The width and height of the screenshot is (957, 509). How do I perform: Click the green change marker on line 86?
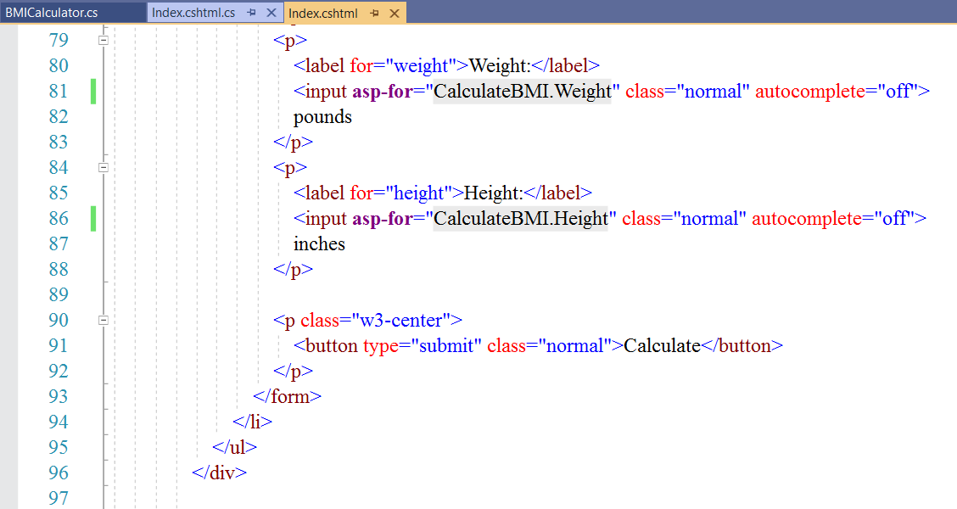[93, 219]
